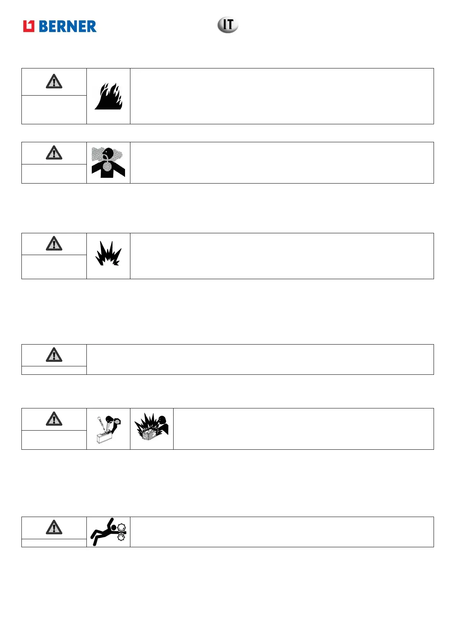Click warning triangle beside gear entanglement icon
Screen dimensions: 455x644
(x=54, y=527)
